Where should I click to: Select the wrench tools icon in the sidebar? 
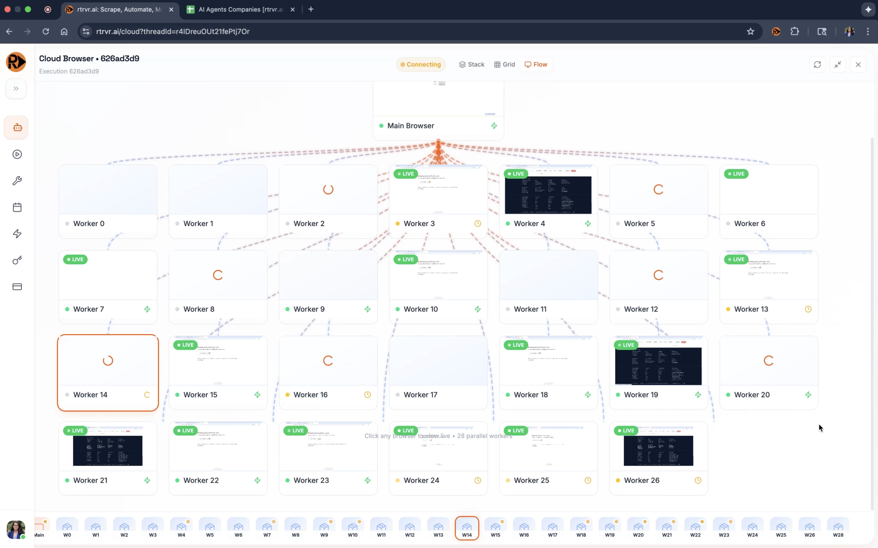point(17,180)
